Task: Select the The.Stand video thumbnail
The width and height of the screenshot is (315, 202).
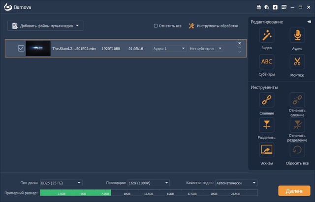Action: click(37, 48)
